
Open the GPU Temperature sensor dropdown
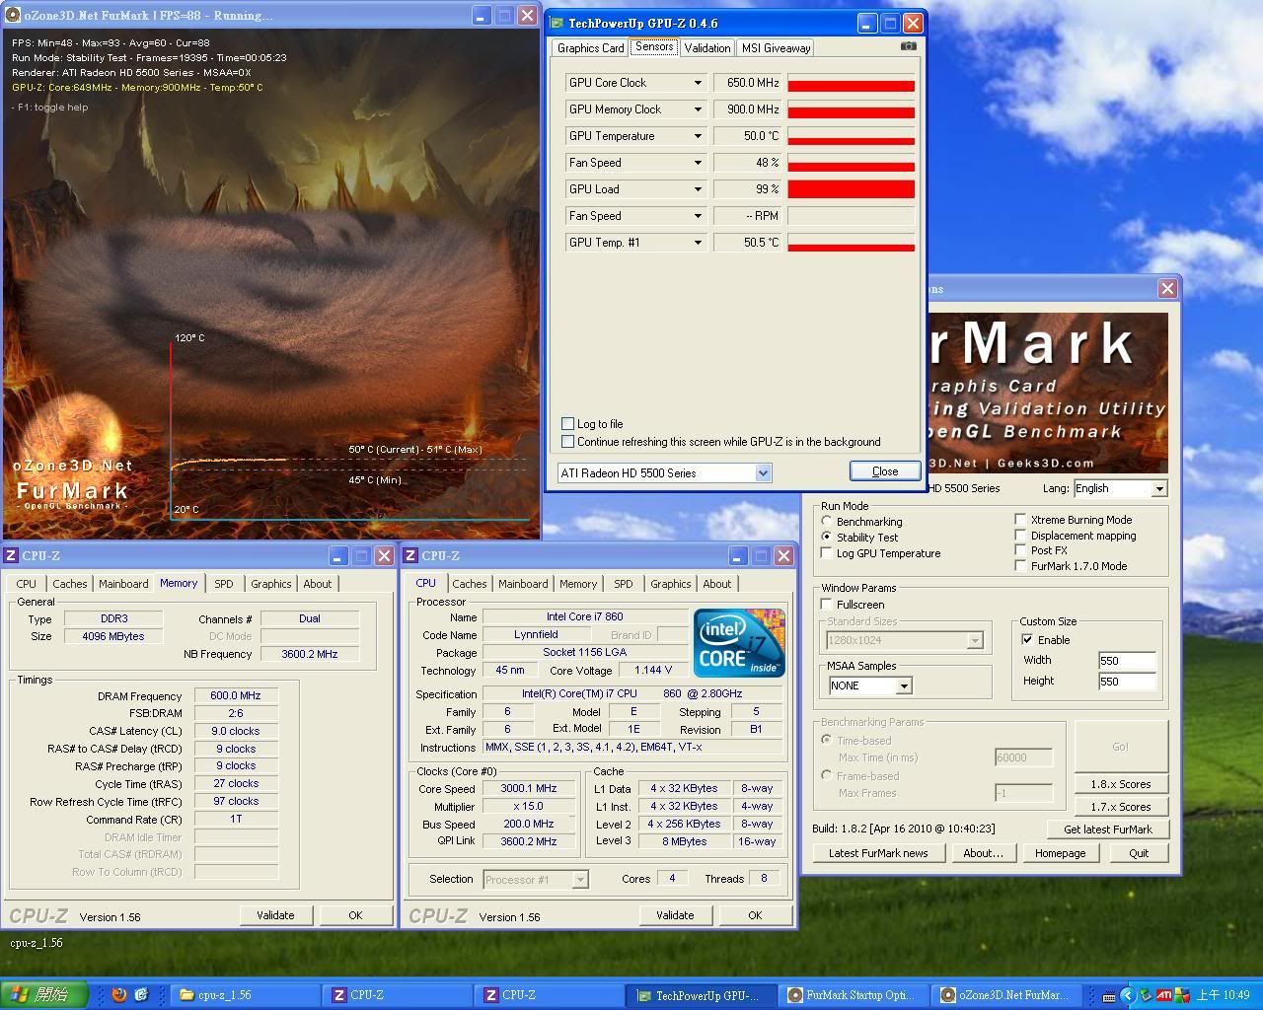[698, 136]
